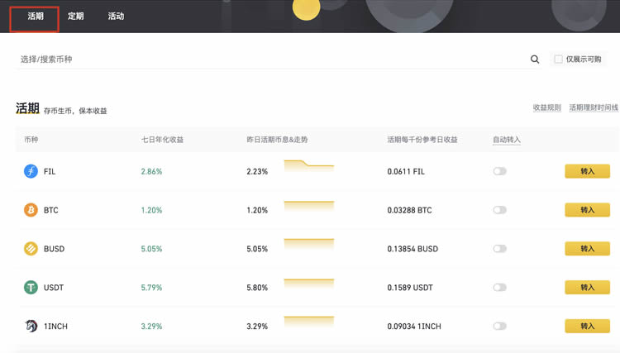The width and height of the screenshot is (620, 353).
Task: Enable auto-transfer toggle for FIL
Action: coord(499,171)
